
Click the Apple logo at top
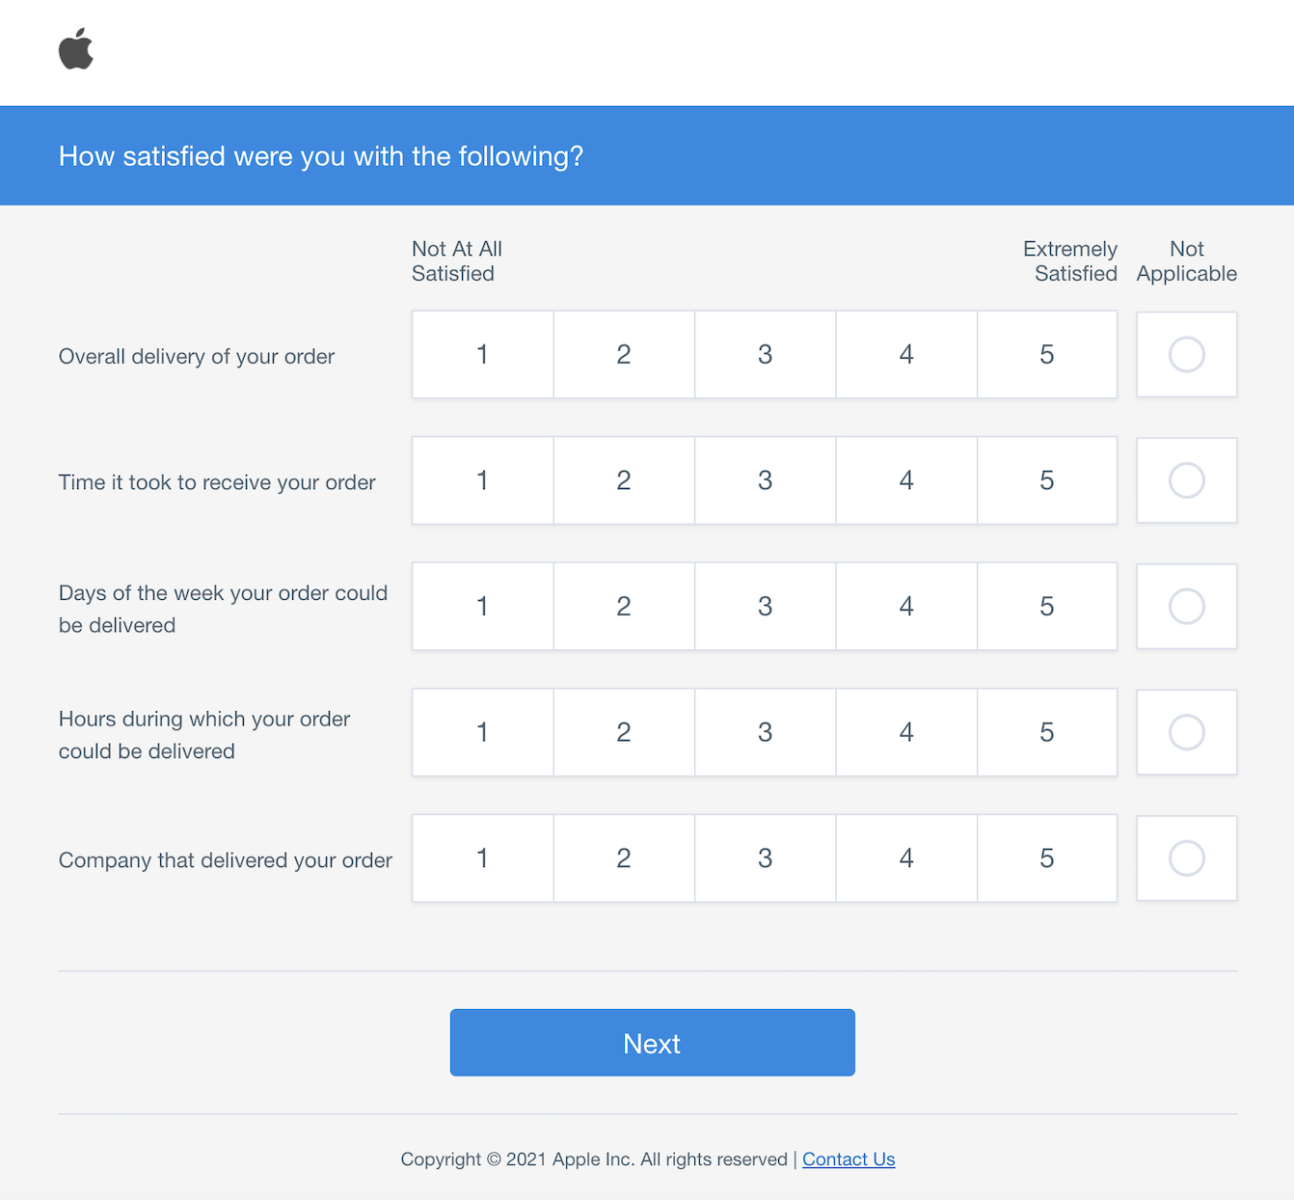(76, 49)
